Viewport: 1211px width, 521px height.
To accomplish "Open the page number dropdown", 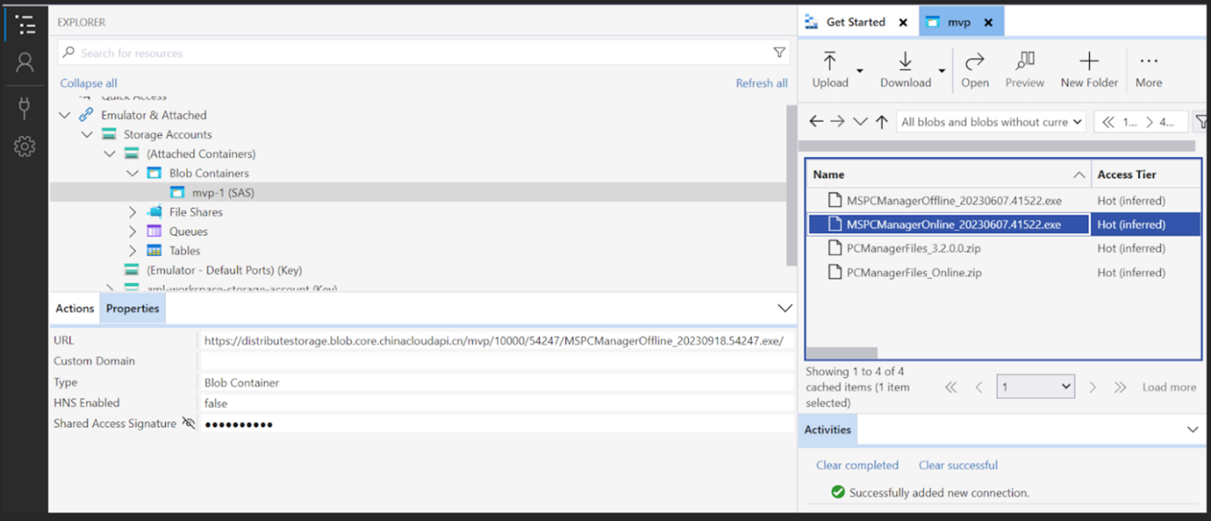I will click(1035, 387).
